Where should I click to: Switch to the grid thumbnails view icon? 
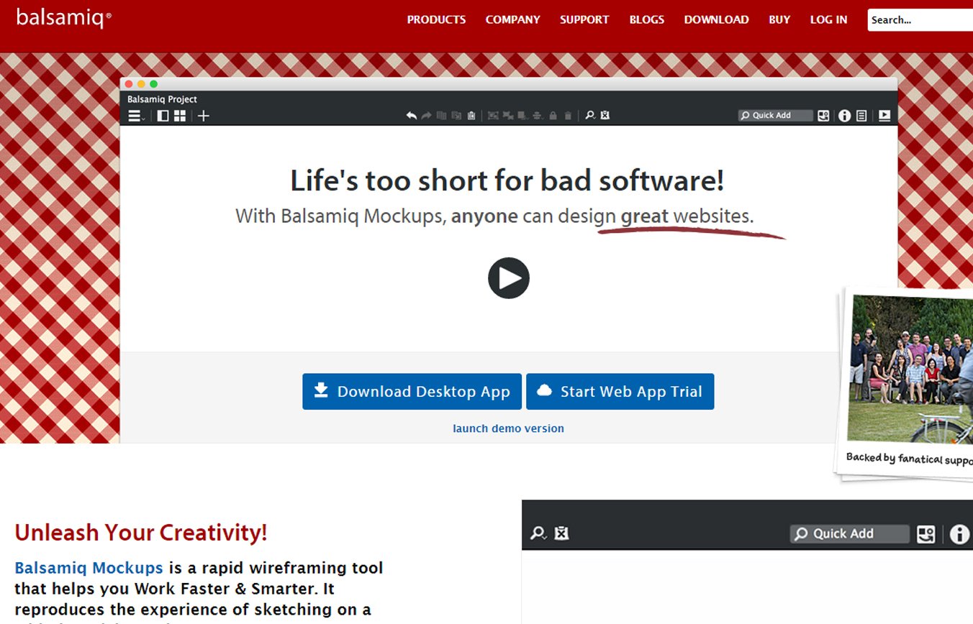[180, 116]
